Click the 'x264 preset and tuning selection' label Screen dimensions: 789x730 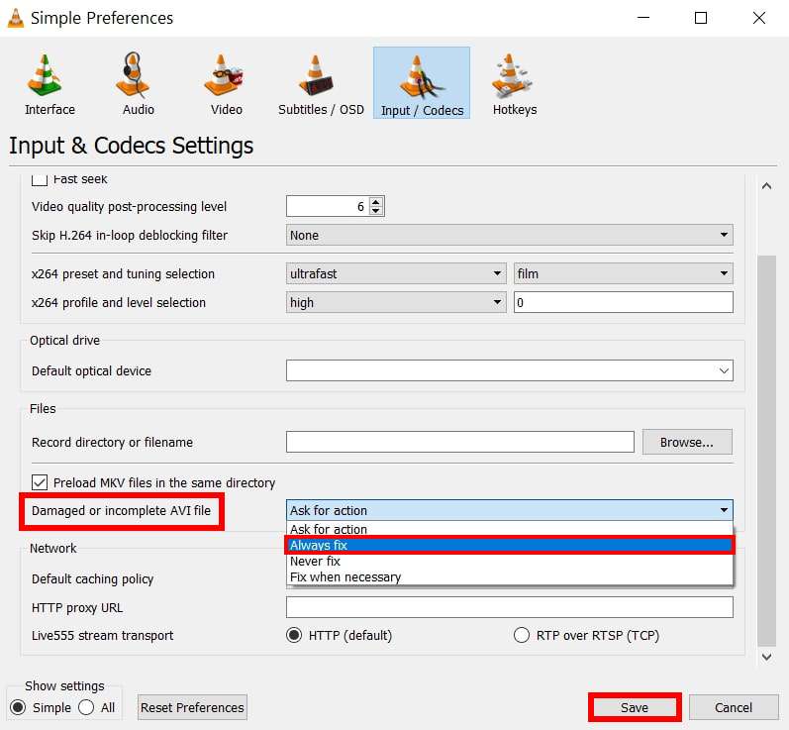point(123,274)
